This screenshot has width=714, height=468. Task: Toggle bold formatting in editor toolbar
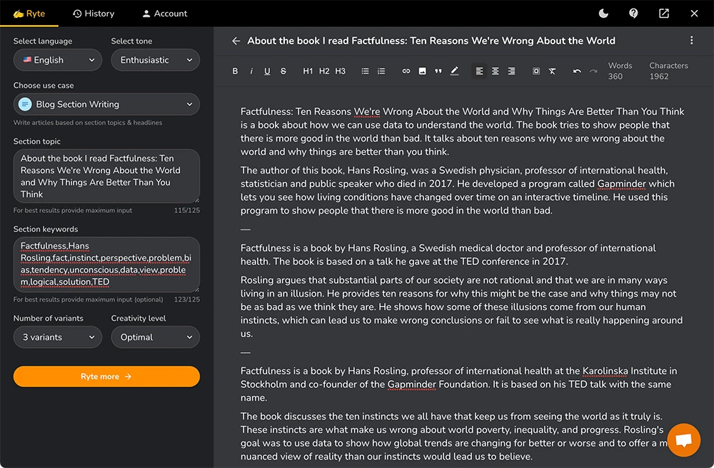point(236,71)
